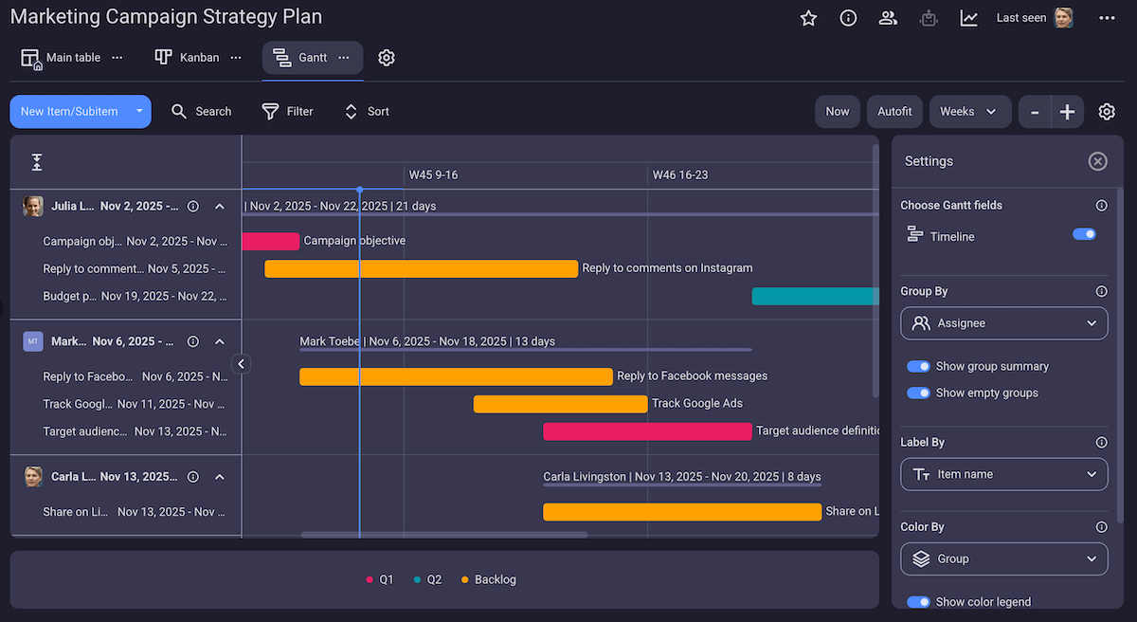Open the board info icon in the header
This screenshot has height=622, width=1137.
pyautogui.click(x=848, y=17)
